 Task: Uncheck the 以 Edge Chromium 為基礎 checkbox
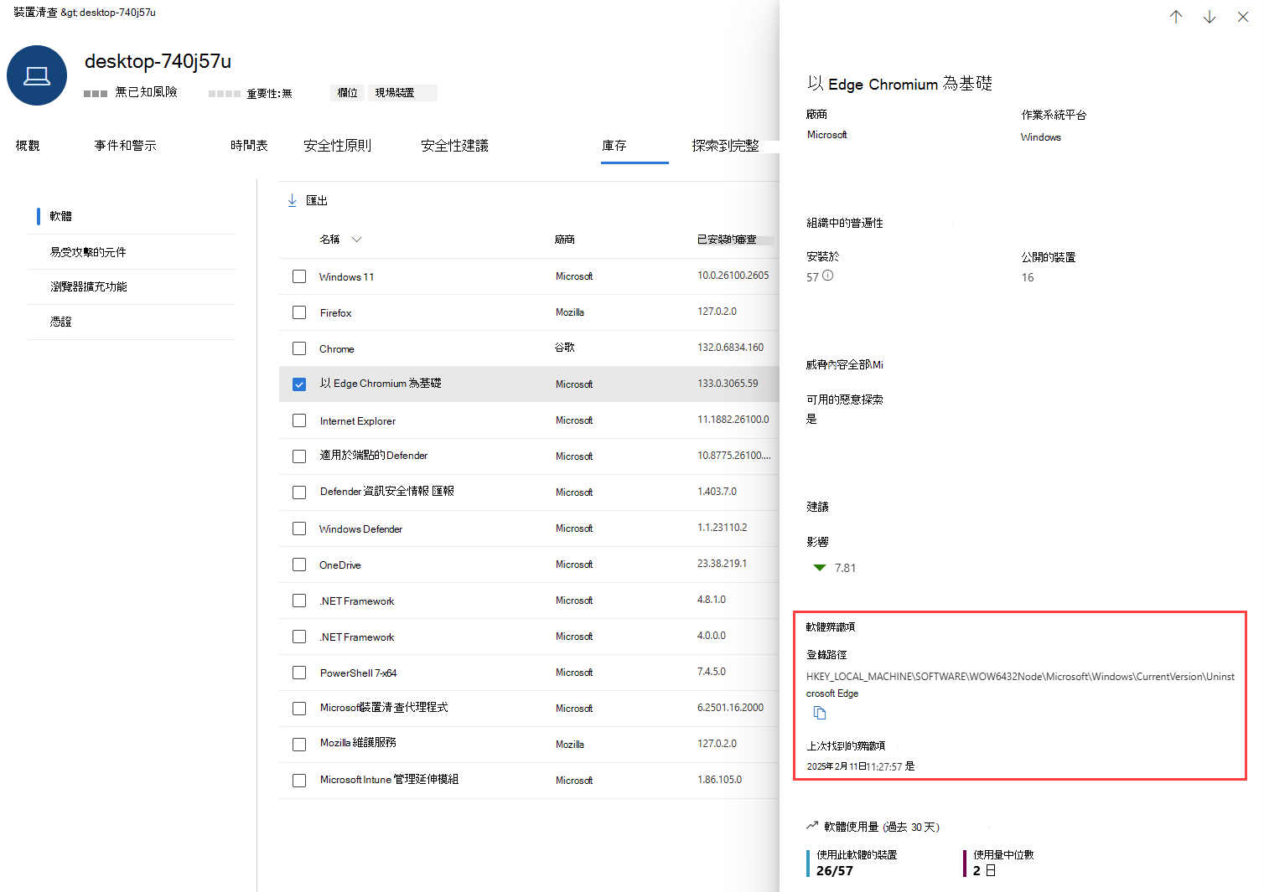[x=299, y=384]
